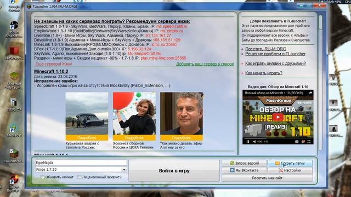This screenshot has width=351, height=197.
Task: Click Подробнее under the tank accident news
Action: [87, 137]
